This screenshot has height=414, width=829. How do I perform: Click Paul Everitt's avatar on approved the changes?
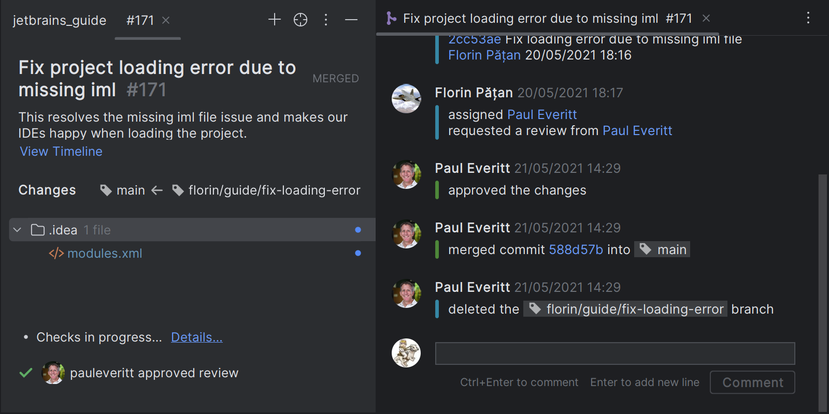(x=406, y=174)
